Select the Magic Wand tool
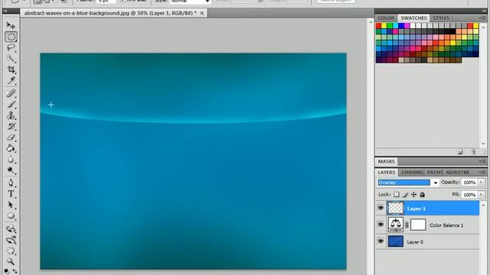Image resolution: width=490 pixels, height=275 pixels. [x=11, y=59]
